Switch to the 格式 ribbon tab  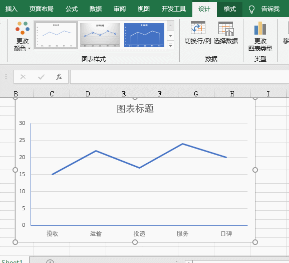230,9
